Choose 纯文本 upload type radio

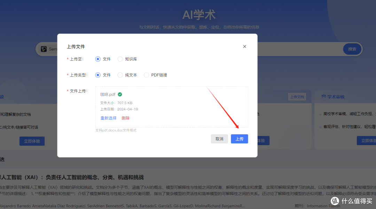120,75
